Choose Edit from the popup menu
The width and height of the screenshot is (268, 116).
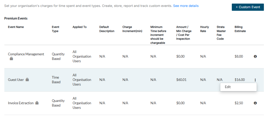228,87
